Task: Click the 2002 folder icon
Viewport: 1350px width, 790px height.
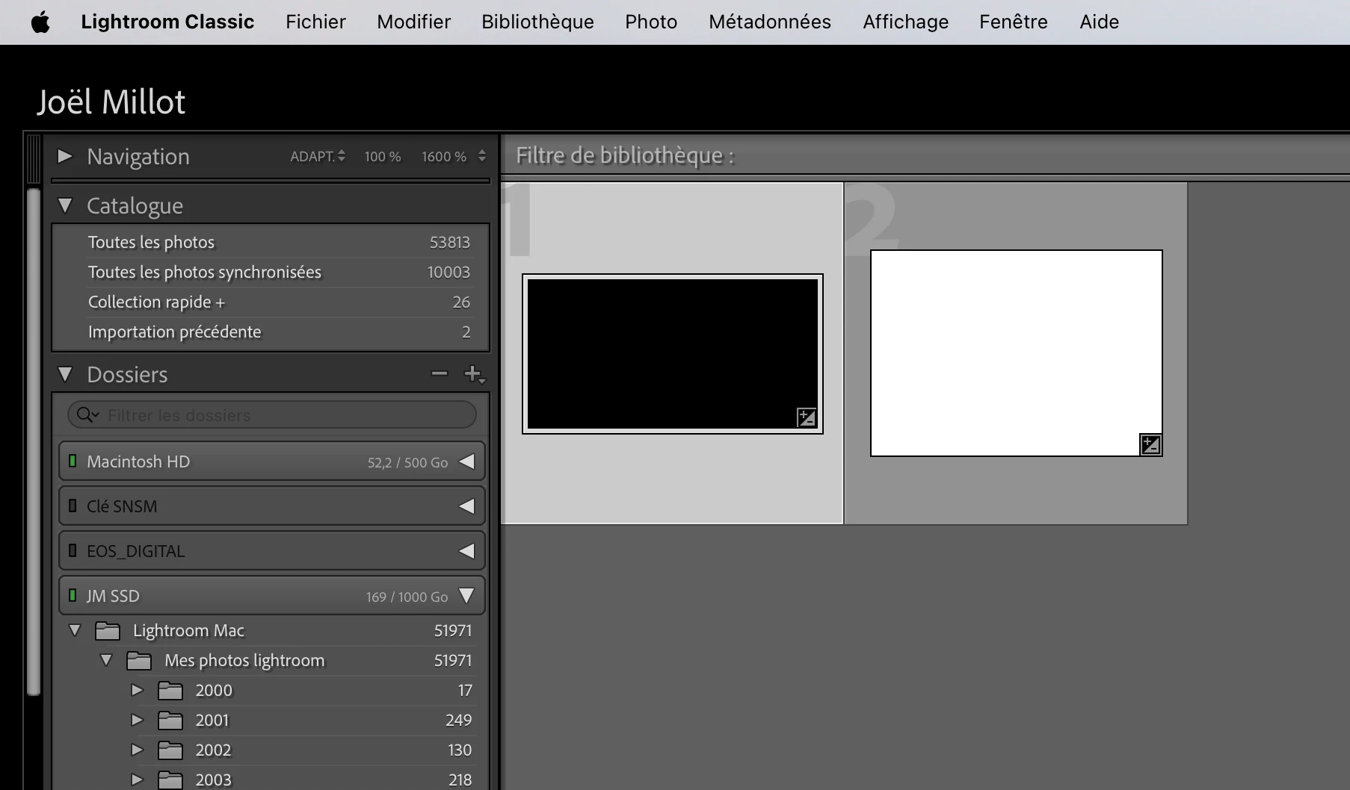Action: click(170, 750)
